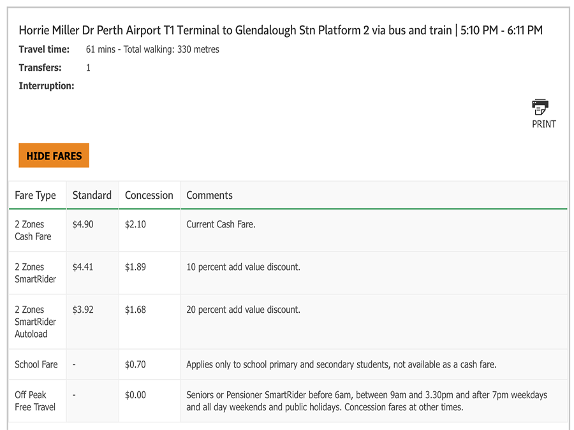574x430 pixels.
Task: Click the Transfers label
Action: coord(40,68)
